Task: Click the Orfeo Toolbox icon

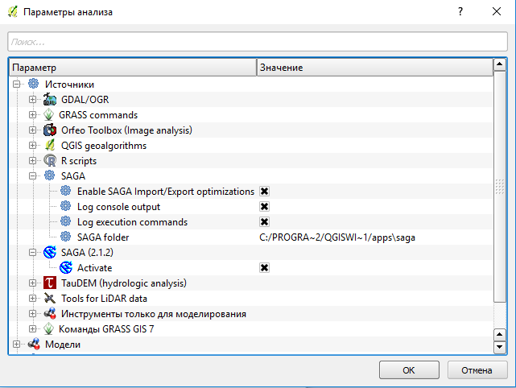Action: tap(50, 130)
